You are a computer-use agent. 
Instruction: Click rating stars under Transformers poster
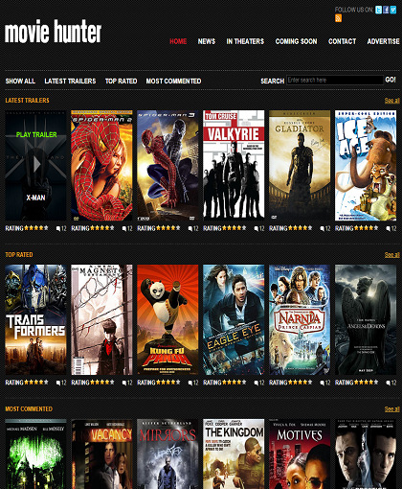(36, 382)
